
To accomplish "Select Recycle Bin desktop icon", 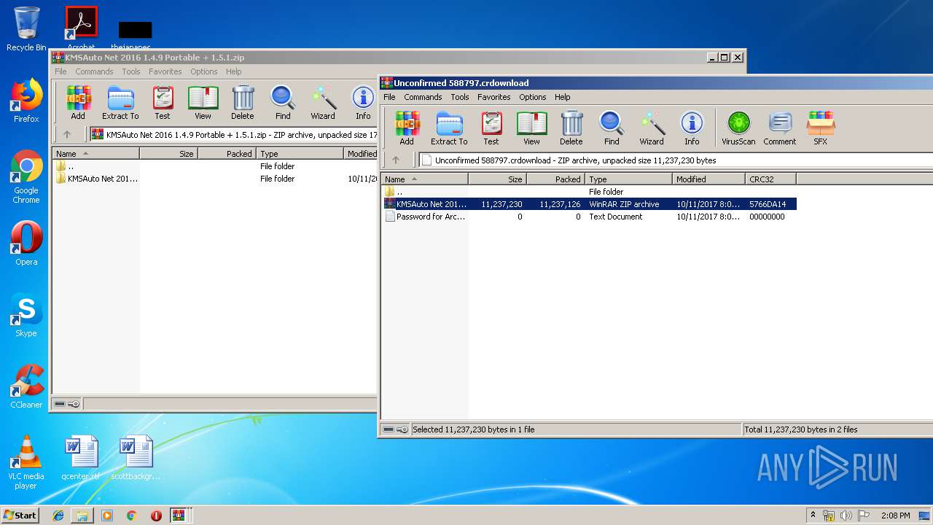I will pyautogui.click(x=26, y=29).
